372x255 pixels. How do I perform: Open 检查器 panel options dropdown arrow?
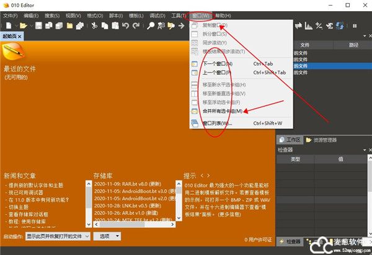click(x=365, y=150)
